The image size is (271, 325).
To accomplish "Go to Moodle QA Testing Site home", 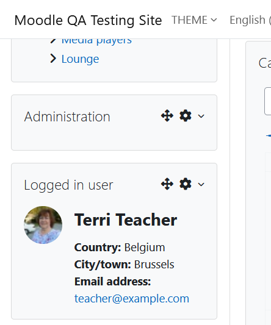I will pyautogui.click(x=88, y=21).
